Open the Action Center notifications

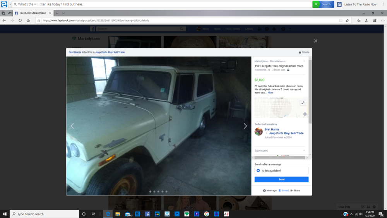point(381,214)
